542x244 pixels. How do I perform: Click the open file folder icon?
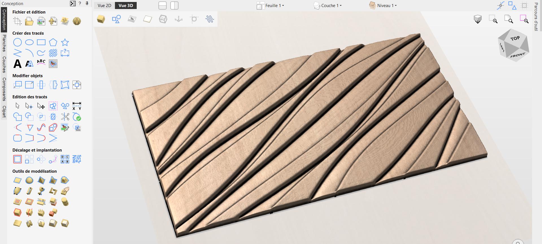(29, 21)
